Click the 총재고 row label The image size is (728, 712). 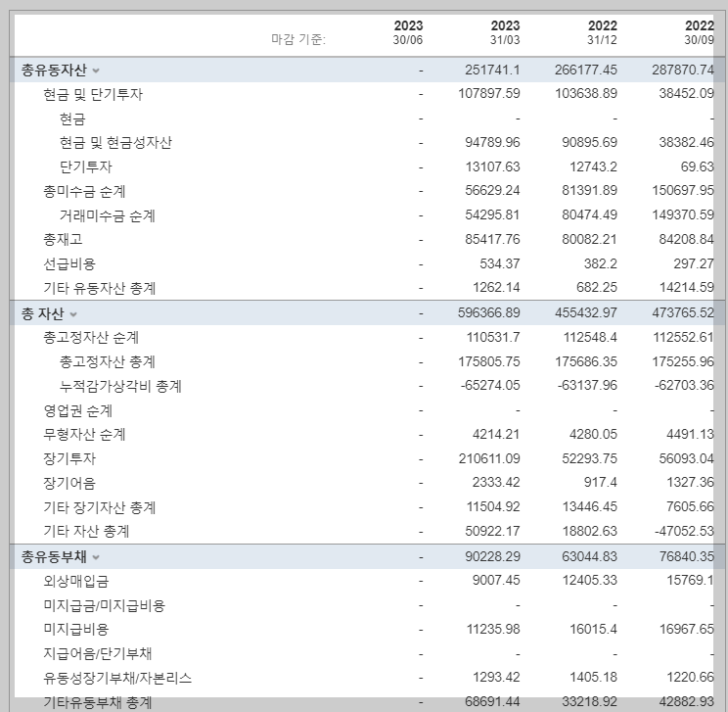[x=63, y=239]
